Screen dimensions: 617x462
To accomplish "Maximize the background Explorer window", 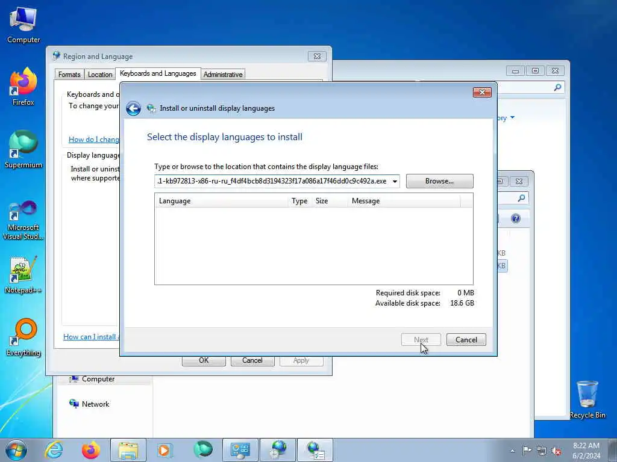I will coord(535,71).
